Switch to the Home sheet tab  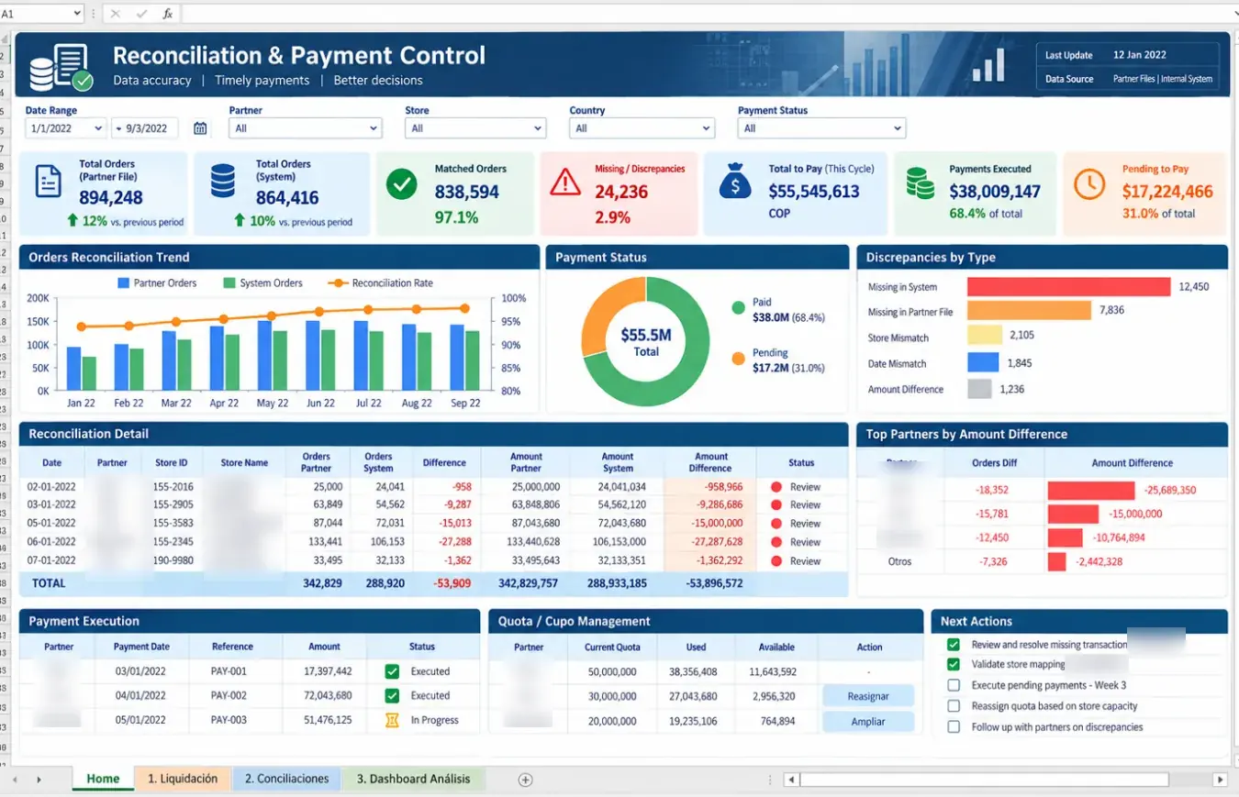click(x=103, y=779)
